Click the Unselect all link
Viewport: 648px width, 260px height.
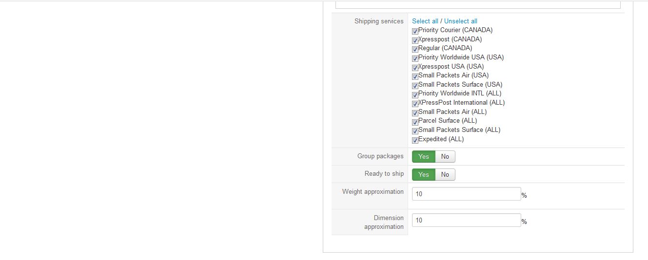[461, 21]
